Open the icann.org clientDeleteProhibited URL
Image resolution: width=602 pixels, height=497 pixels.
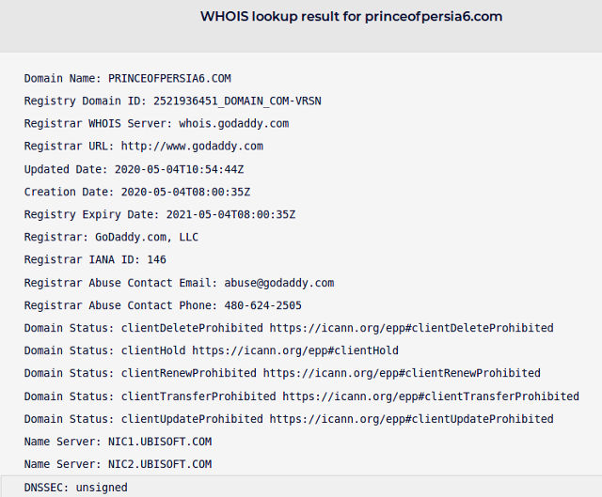point(411,328)
